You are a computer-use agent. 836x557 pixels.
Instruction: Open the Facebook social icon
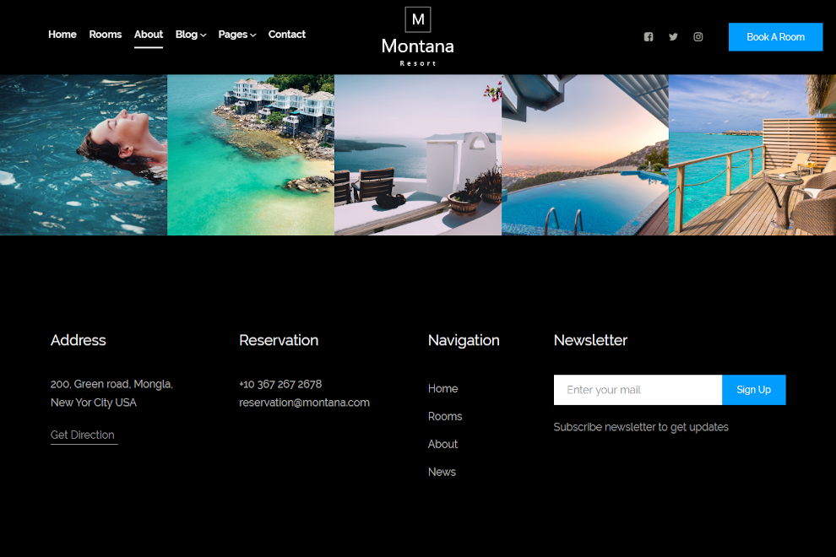tap(649, 37)
